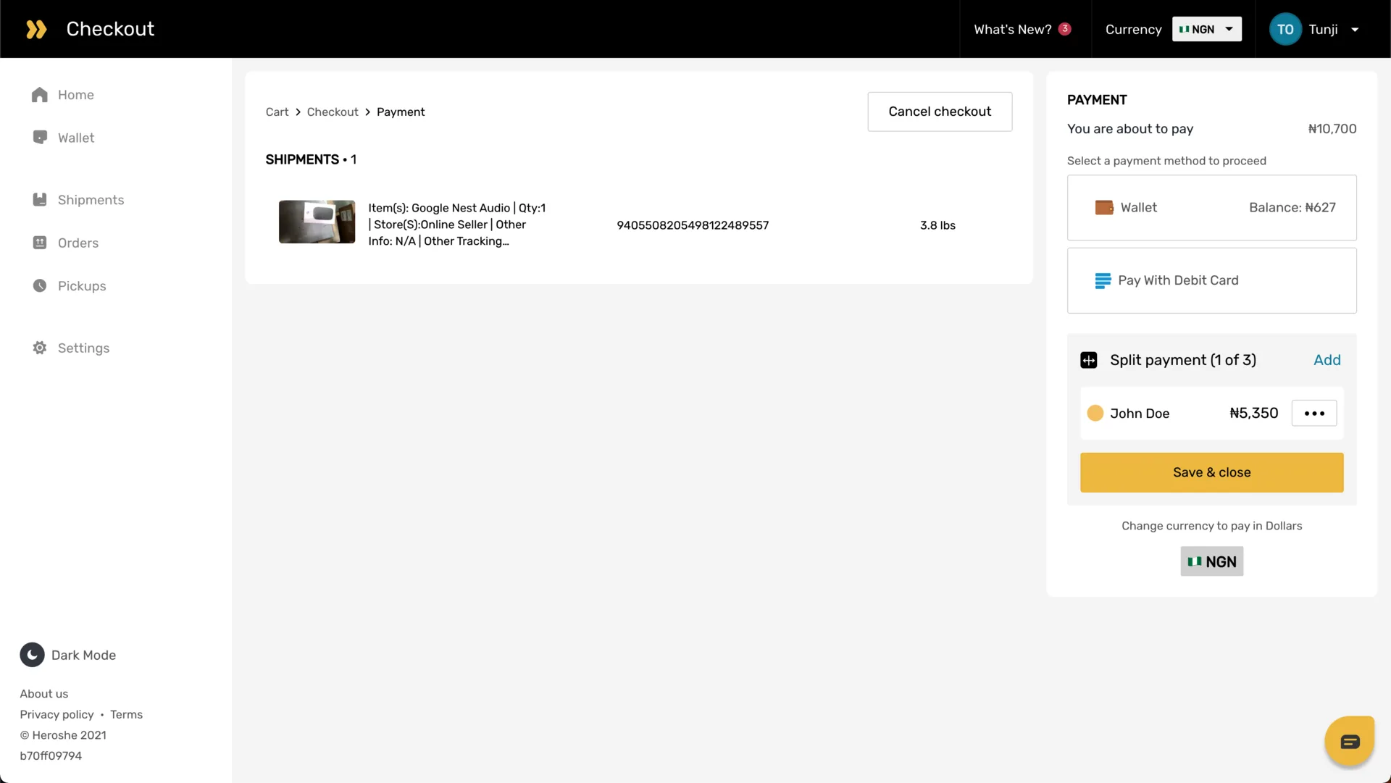
Task: Click Save & close button
Action: click(1211, 472)
